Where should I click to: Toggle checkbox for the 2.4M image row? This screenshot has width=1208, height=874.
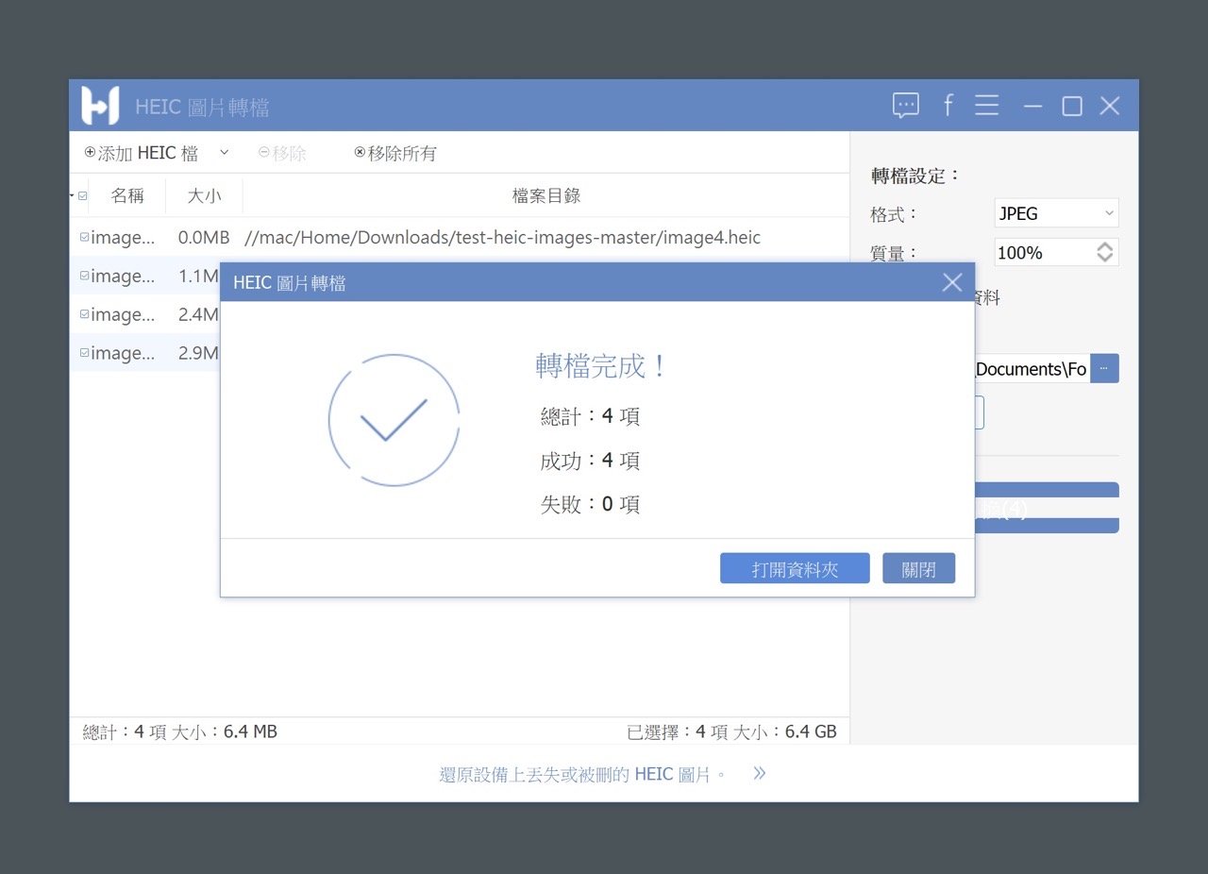click(x=85, y=313)
